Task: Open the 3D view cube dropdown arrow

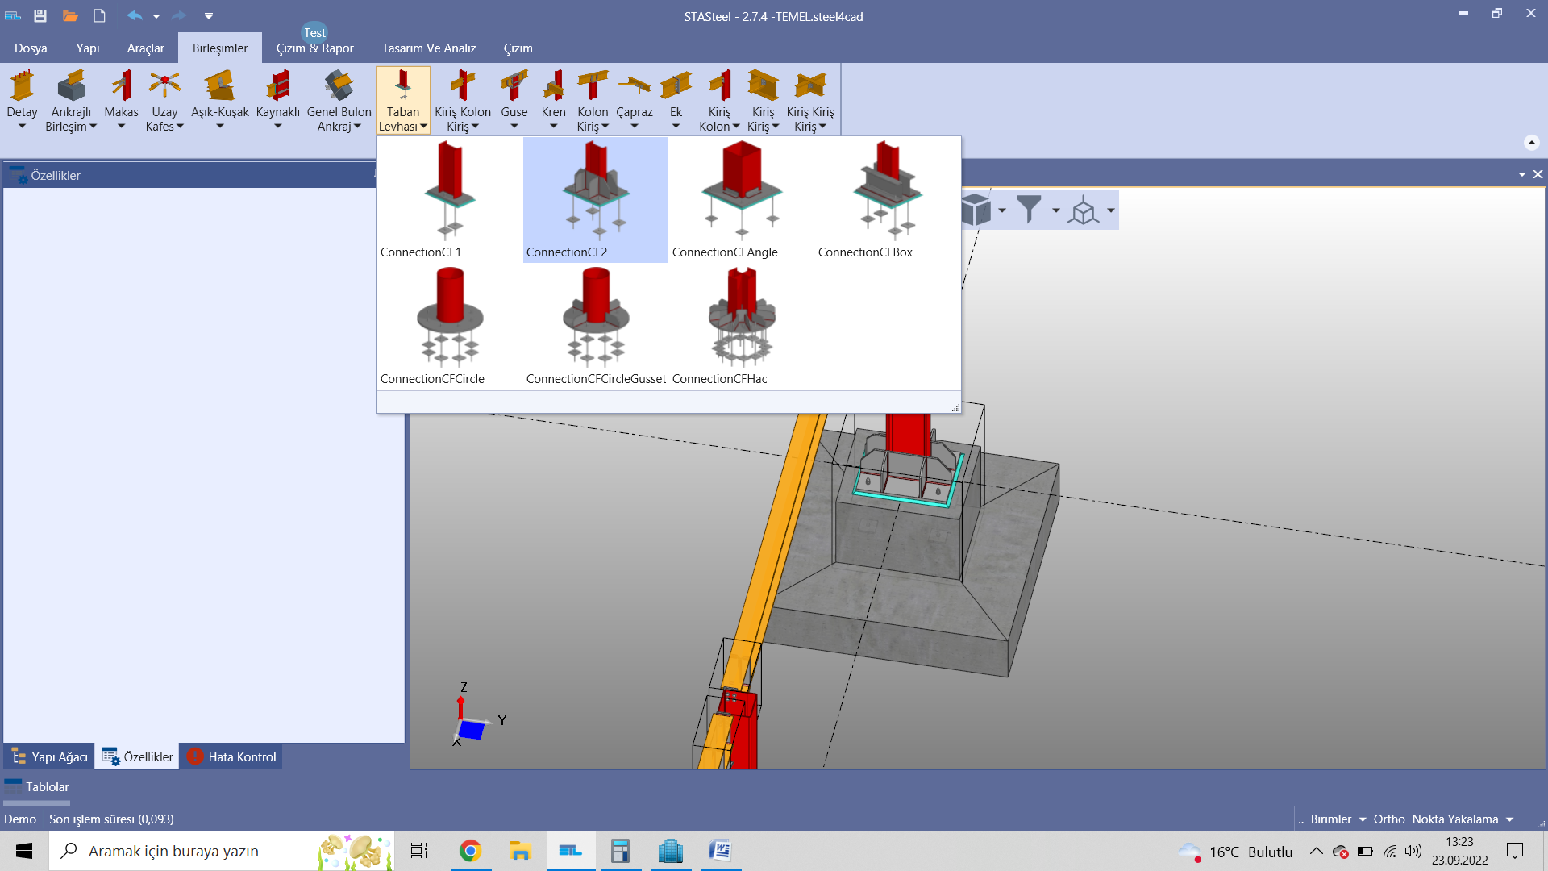Action: [x=1002, y=210]
